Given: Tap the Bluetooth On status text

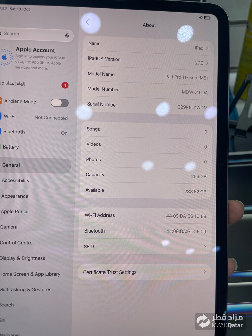Looking at the screenshot, I should click(64, 133).
